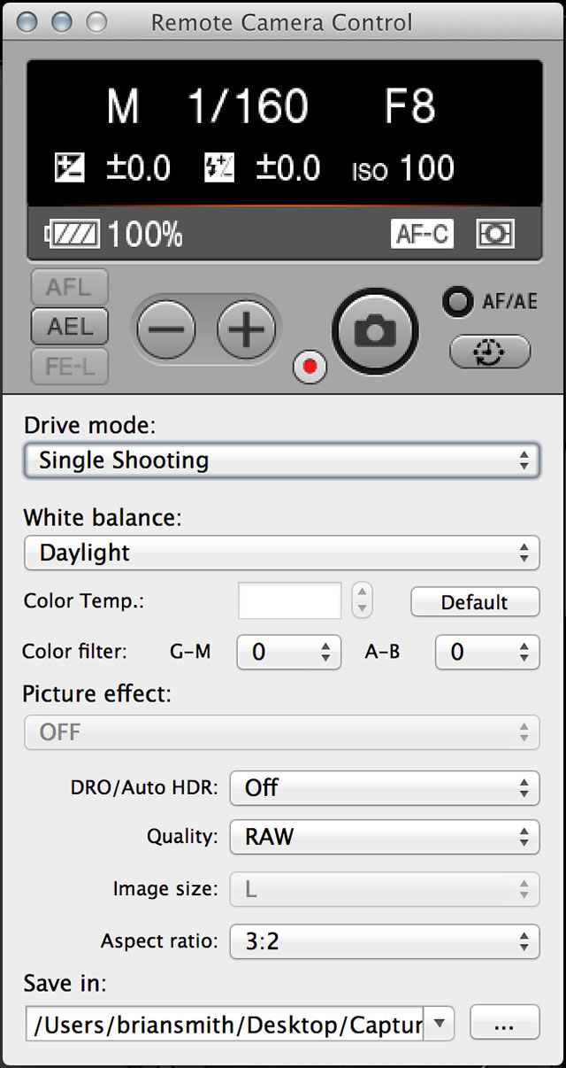Choose an Aspect ratio from the dropdown
This screenshot has width=566, height=1068.
384,940
